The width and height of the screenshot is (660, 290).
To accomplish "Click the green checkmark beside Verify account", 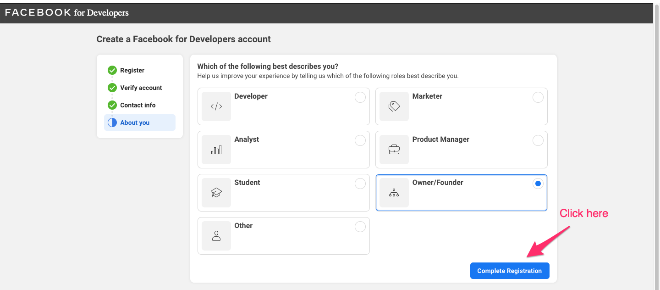I will tap(112, 88).
